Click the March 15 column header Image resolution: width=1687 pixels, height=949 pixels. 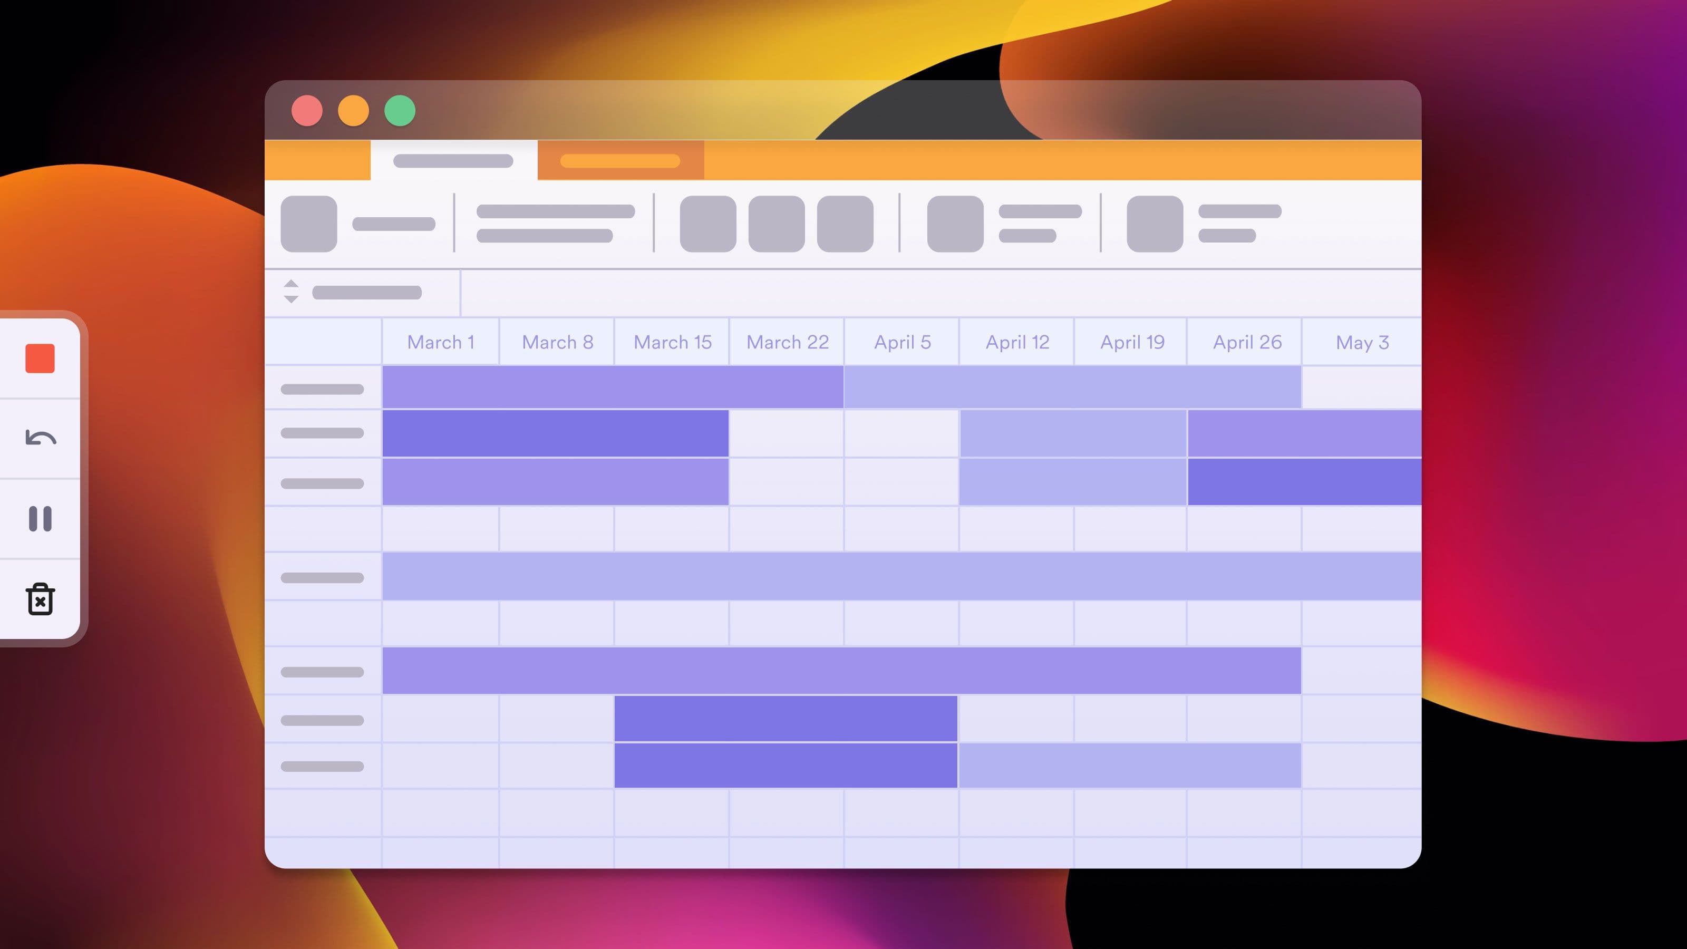(672, 342)
